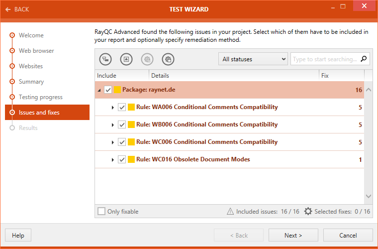
Task: Click the 'Included issues: 16 / 16' status text
Action: [268, 211]
